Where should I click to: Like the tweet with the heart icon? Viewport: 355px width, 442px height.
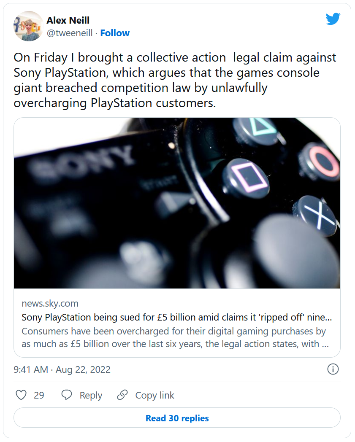(x=21, y=395)
